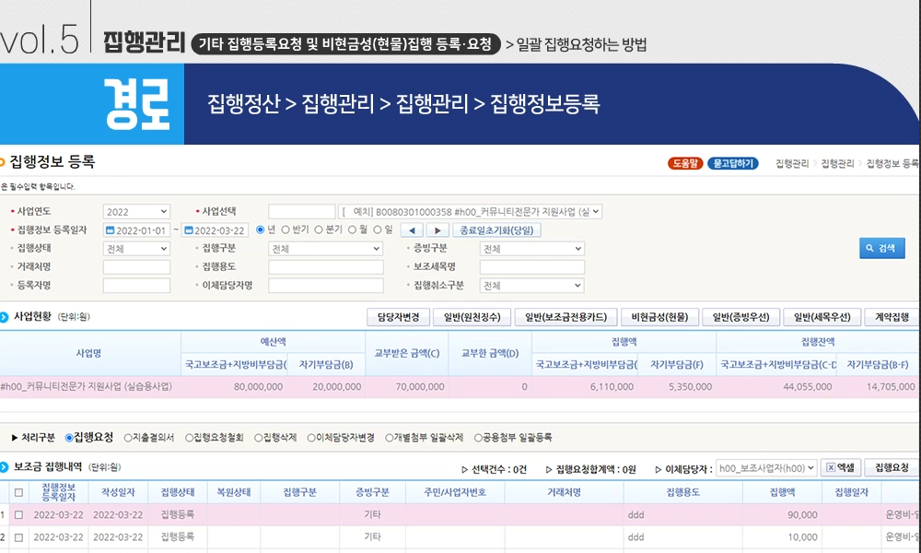Click the 사업선택 code input field
Screen dimensions: 921x553
[302, 212]
